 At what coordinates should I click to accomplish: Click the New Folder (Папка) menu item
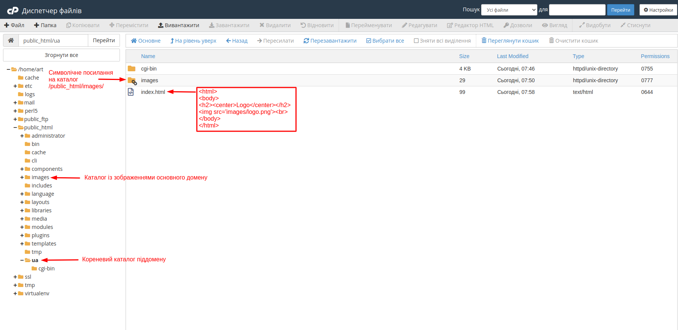tap(45, 25)
